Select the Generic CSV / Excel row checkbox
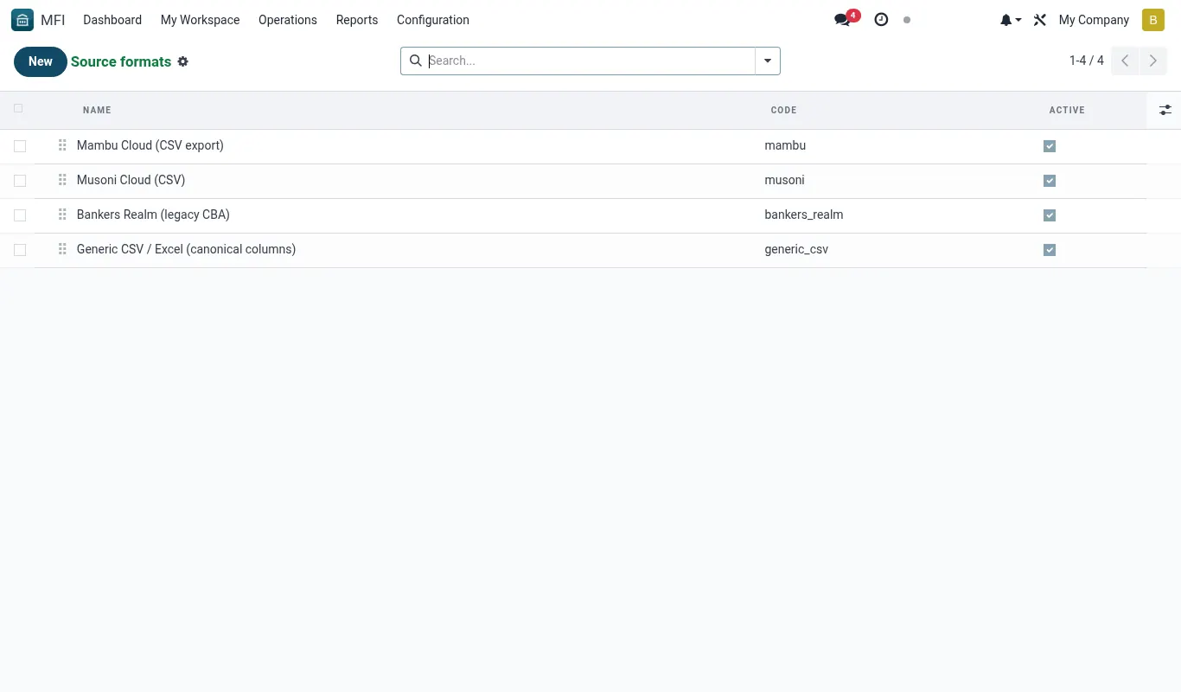The width and height of the screenshot is (1181, 692). (20, 250)
